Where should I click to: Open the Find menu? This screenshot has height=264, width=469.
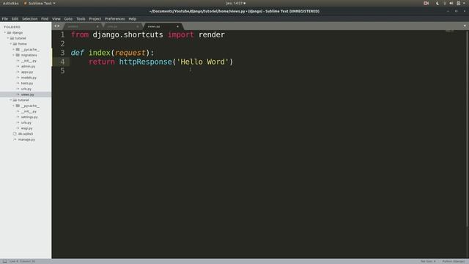pyautogui.click(x=45, y=19)
